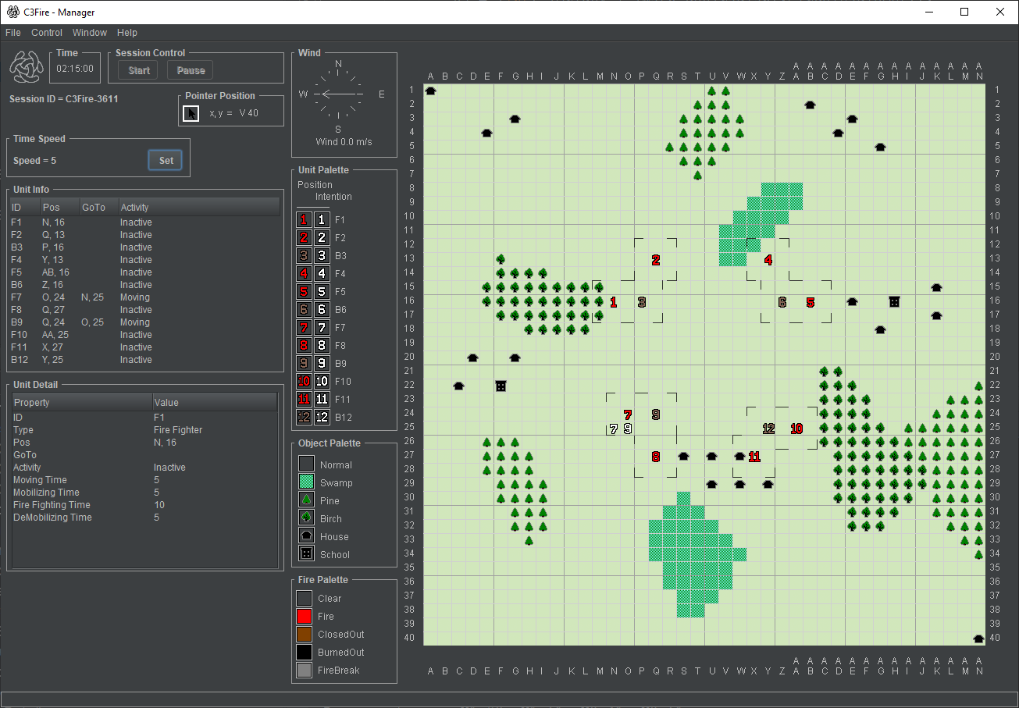Select the Birch tree object icon
The height and width of the screenshot is (708, 1019).
click(x=307, y=518)
